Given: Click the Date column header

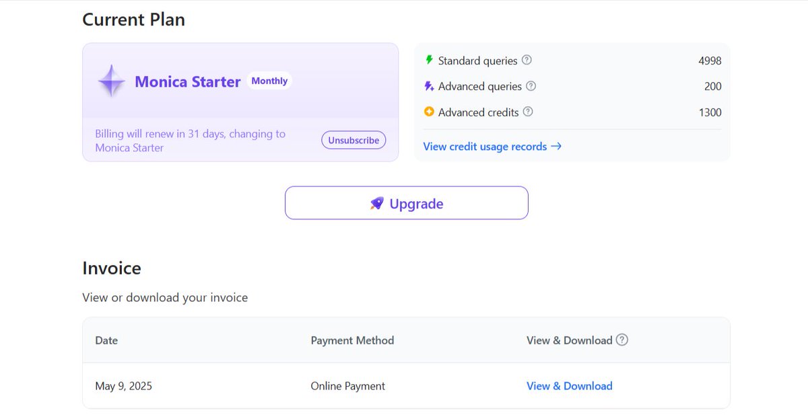Looking at the screenshot, I should 106,340.
